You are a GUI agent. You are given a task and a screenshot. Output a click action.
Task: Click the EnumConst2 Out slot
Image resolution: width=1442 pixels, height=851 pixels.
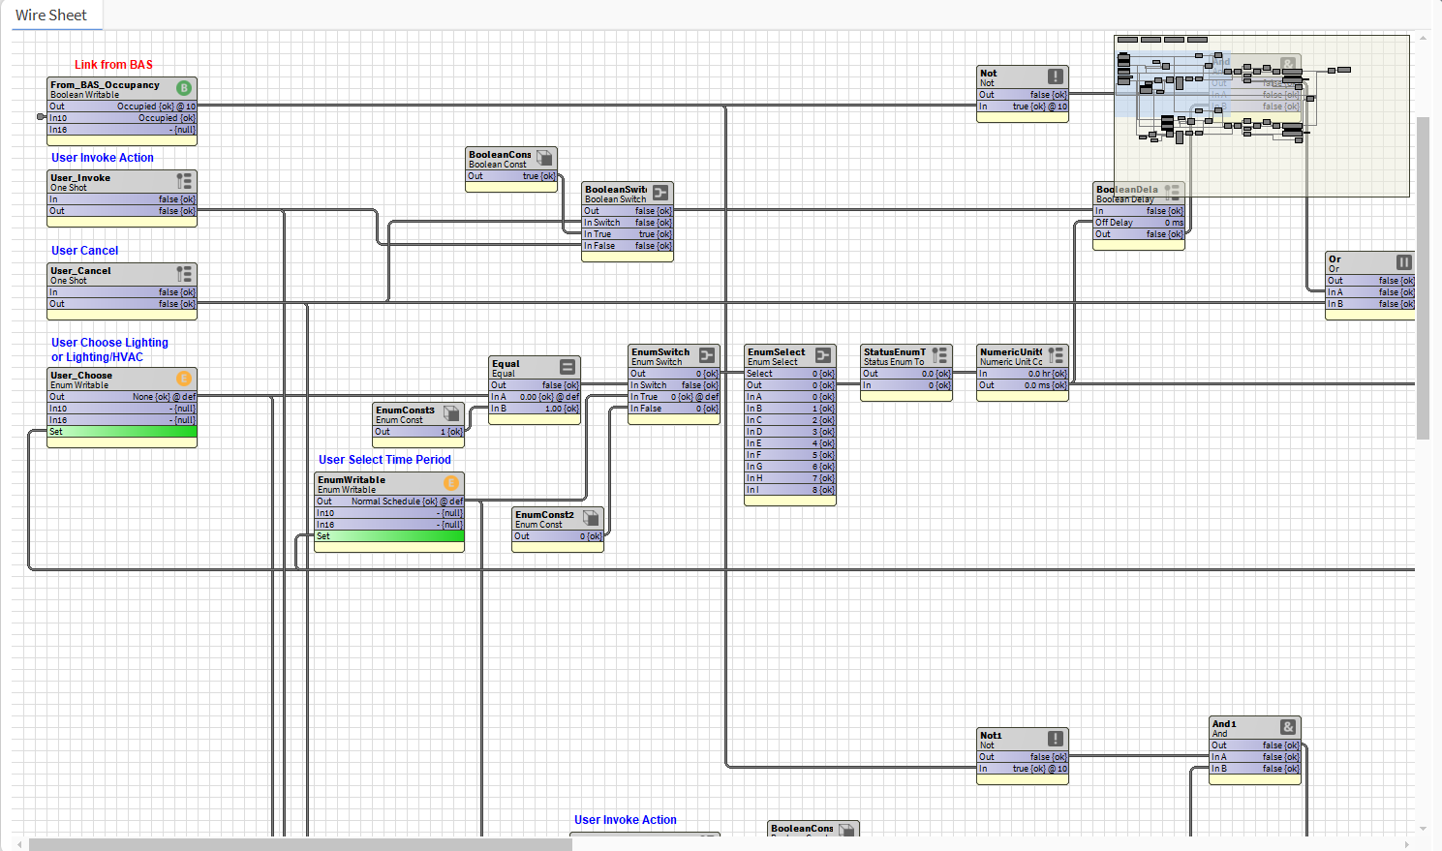558,536
